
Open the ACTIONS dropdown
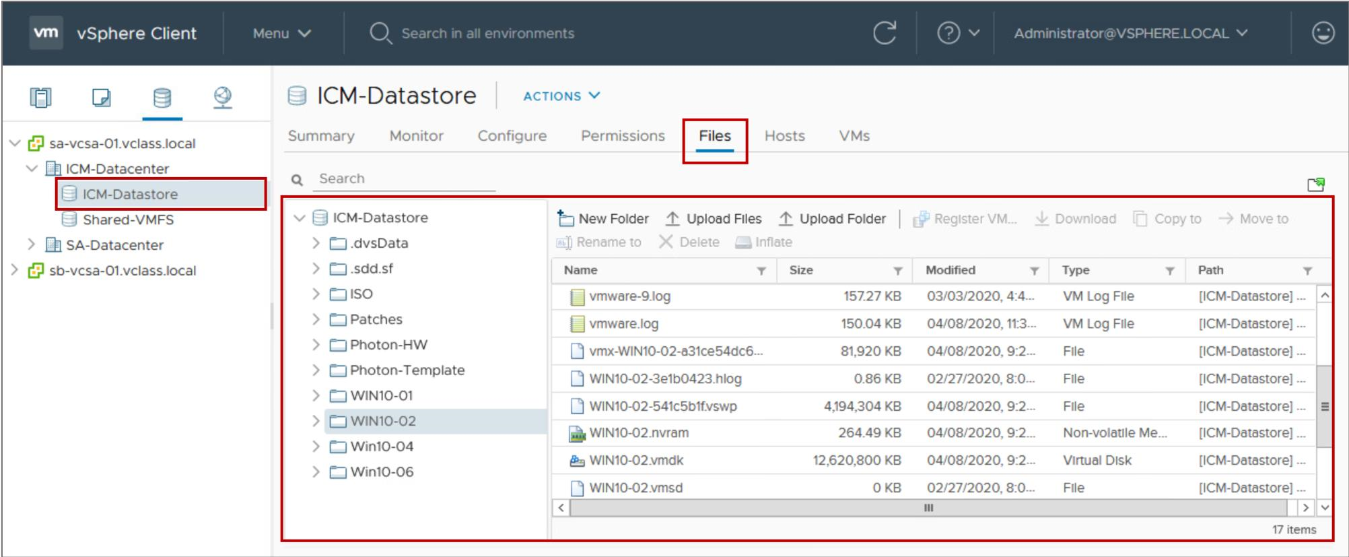561,96
